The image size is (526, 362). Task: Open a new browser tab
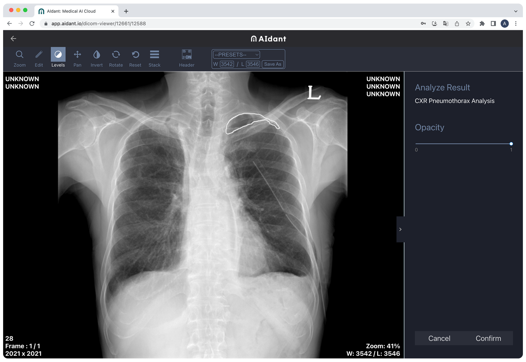point(126,11)
